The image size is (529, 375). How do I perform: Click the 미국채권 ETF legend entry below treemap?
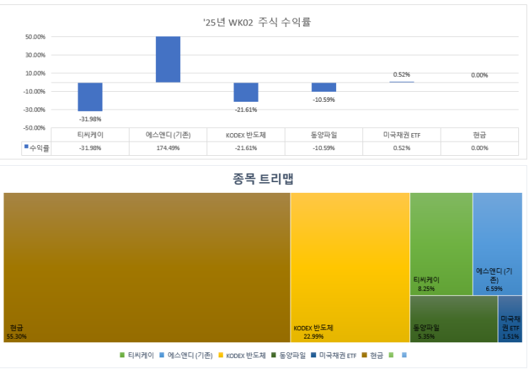pos(334,356)
